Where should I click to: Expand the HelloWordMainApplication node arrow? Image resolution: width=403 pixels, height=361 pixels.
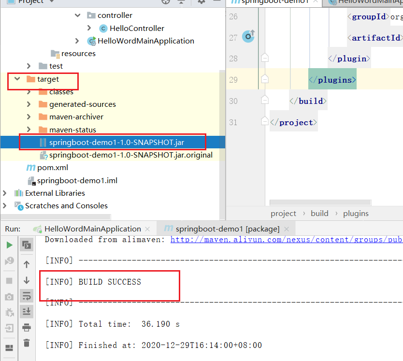[77, 41]
